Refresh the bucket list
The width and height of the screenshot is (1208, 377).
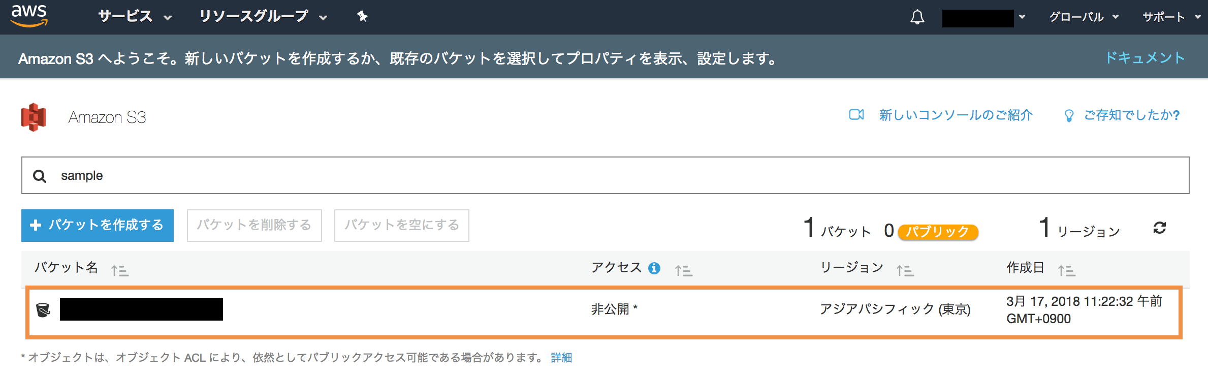point(1159,229)
